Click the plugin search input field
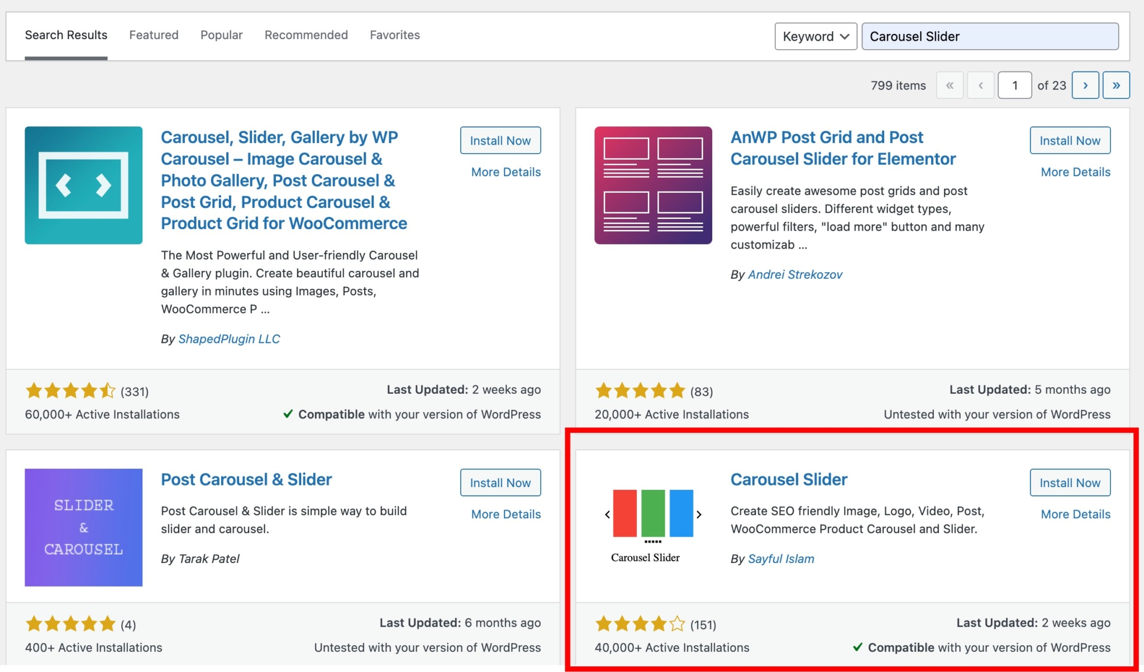The height and width of the screenshot is (672, 1144). point(990,36)
